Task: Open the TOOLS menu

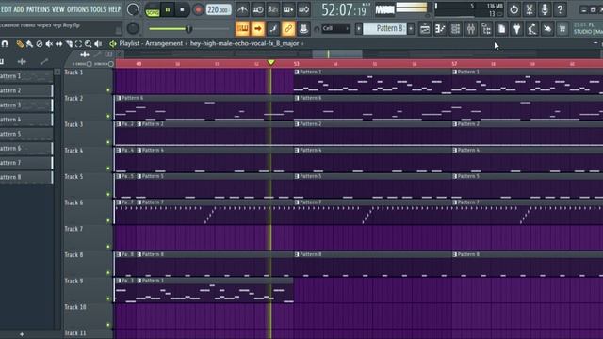Action: click(98, 9)
